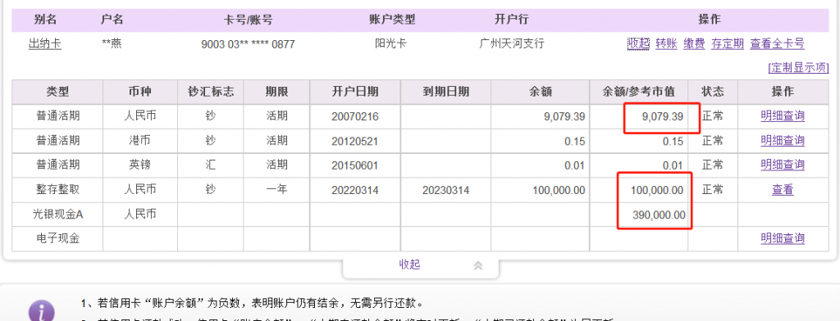
Task: Open 明细查询 for 港币 row
Action: pyautogui.click(x=783, y=141)
